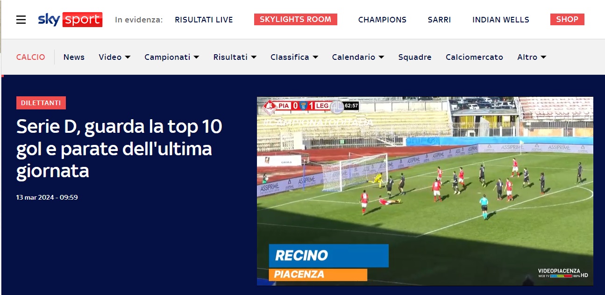Click the DILETTANTI category tag
This screenshot has width=605, height=295.
point(41,103)
